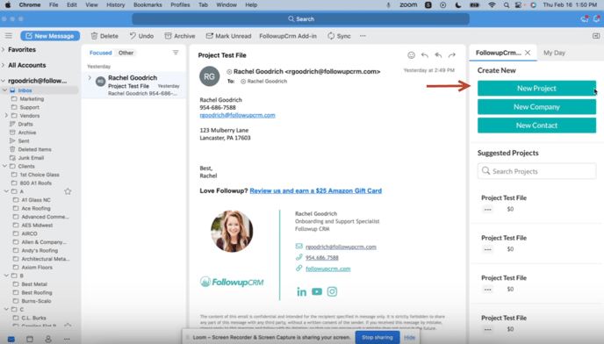Collapse the Clients folder
This screenshot has width=604, height=344.
(x=4, y=166)
